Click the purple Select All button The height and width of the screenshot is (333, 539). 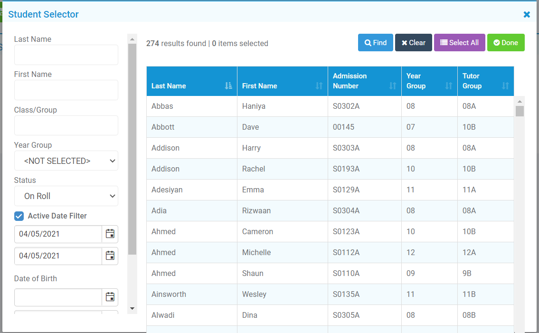459,43
